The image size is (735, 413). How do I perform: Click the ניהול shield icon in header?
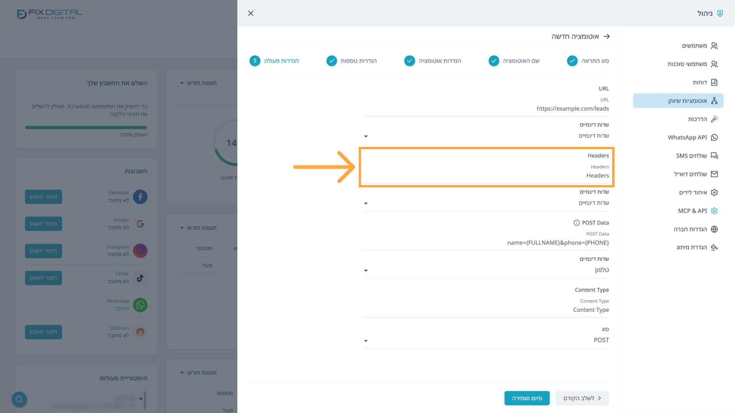[x=720, y=13]
